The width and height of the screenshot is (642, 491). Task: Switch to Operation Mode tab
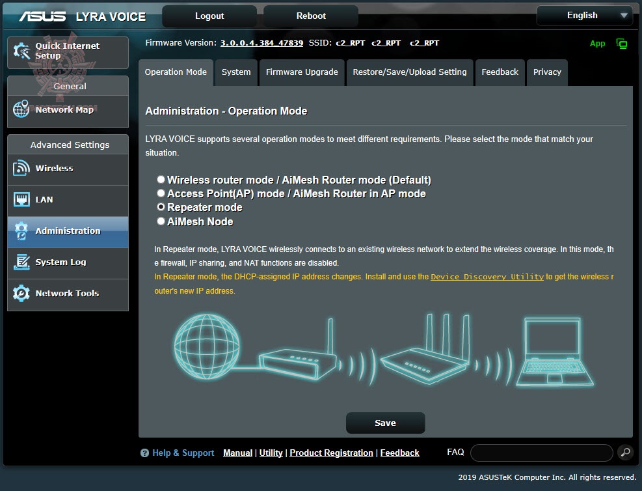176,72
